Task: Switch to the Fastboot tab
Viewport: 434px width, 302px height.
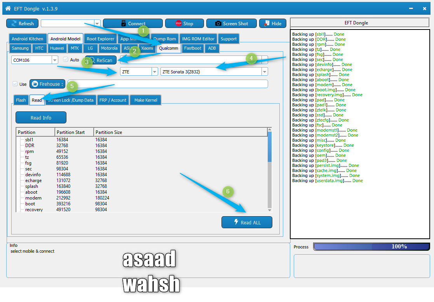Action: point(193,48)
